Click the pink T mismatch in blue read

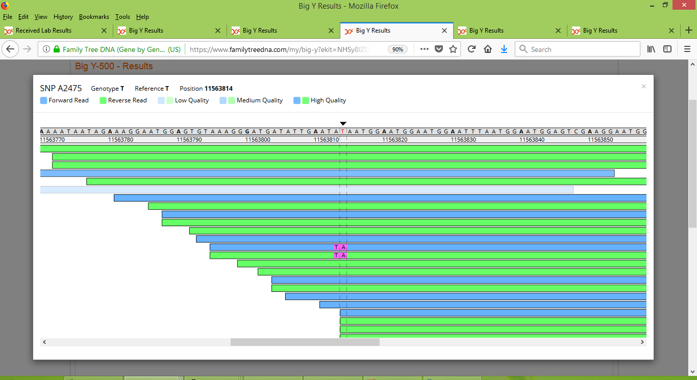tap(337, 247)
